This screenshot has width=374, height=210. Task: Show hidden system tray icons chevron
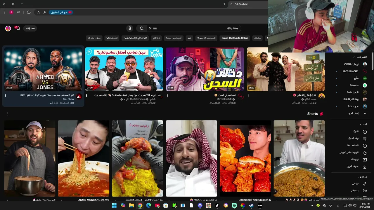(x=312, y=205)
